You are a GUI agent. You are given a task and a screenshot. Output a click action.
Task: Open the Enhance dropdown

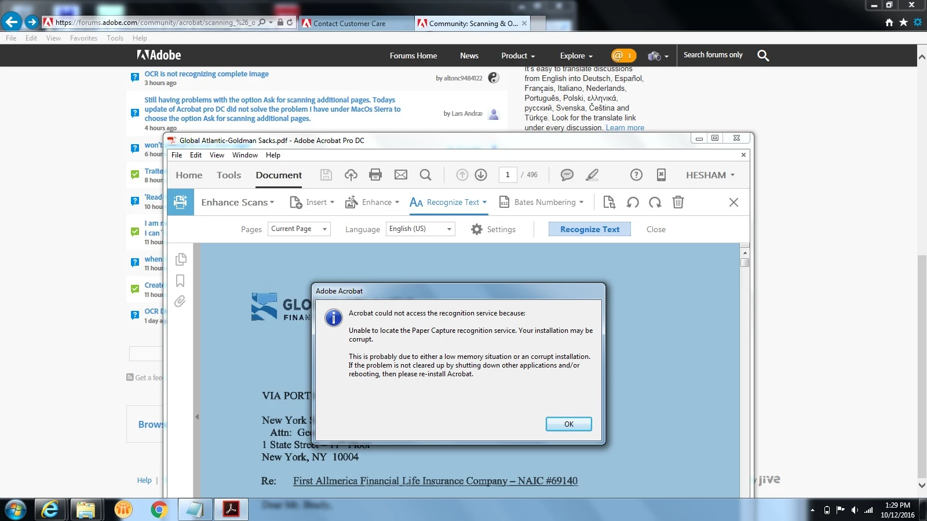coord(372,202)
